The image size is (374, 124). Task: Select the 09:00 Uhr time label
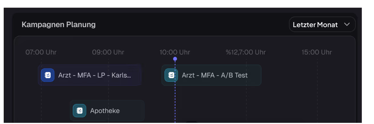108,52
